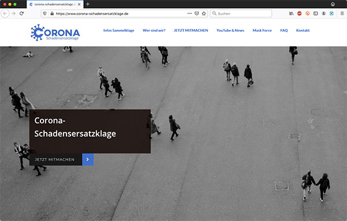Reload the page with the refresh icon
The height and width of the screenshot is (221, 347).
pos(21,13)
